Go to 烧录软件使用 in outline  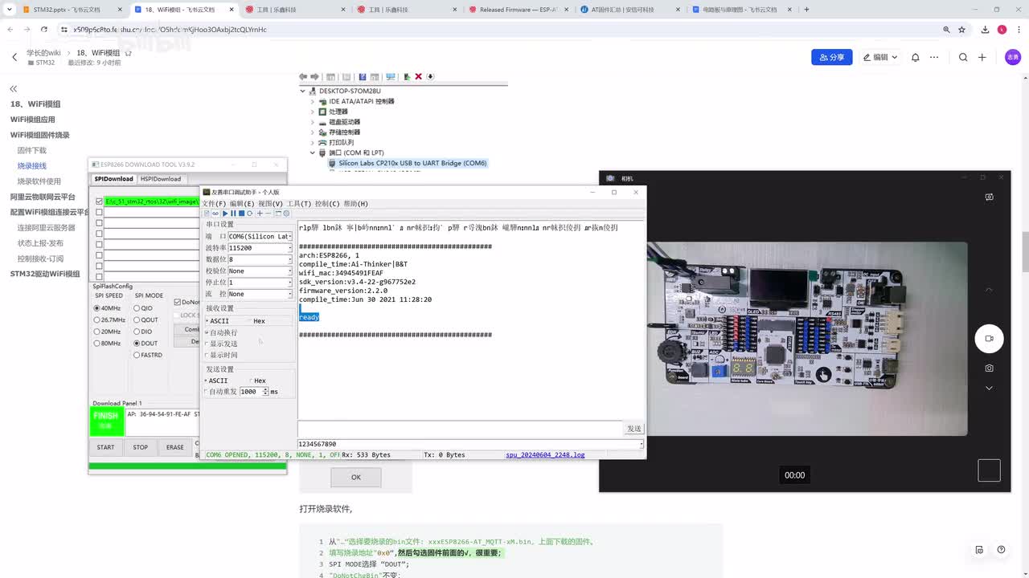[x=39, y=181]
